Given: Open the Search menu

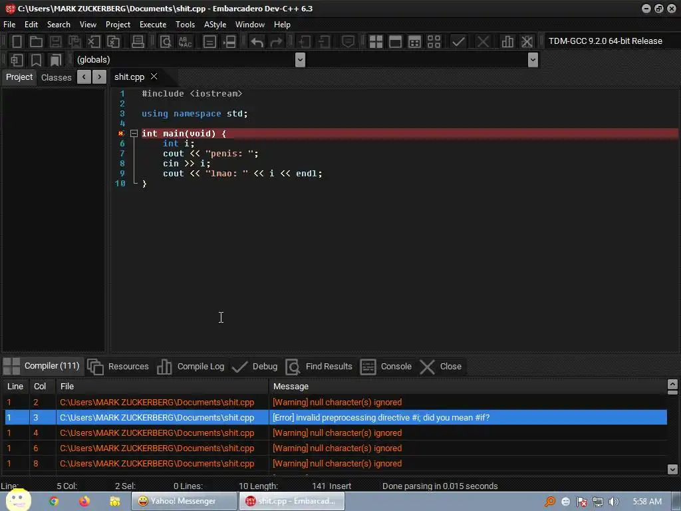Looking at the screenshot, I should click(x=59, y=25).
